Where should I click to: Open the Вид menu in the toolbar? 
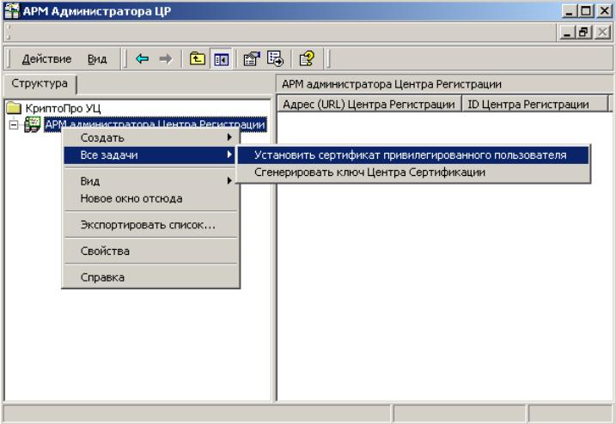(97, 59)
